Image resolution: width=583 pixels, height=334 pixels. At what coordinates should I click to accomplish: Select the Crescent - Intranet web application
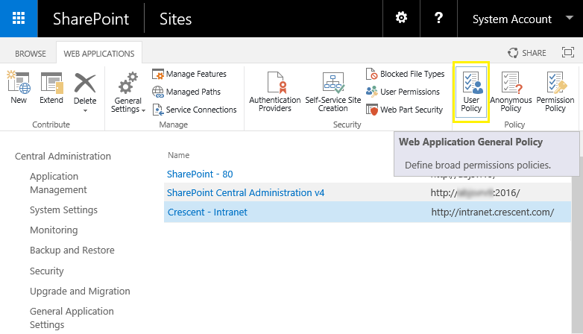pos(207,212)
